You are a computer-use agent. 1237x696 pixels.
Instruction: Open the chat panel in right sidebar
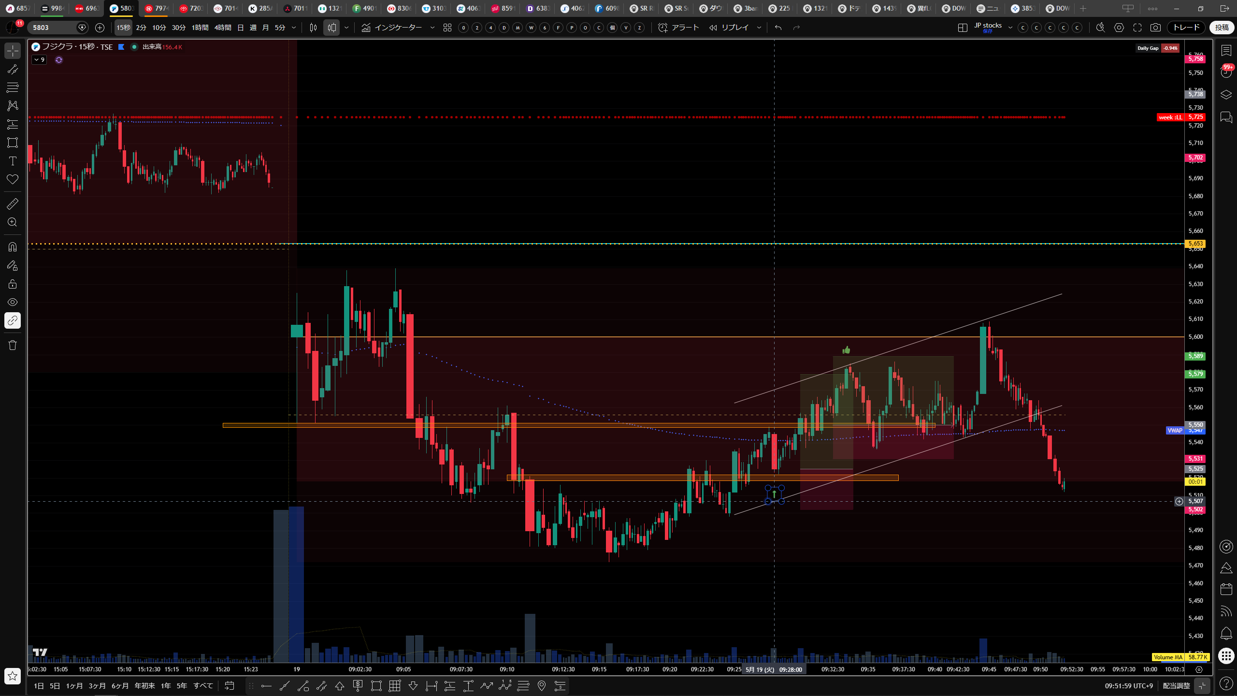(1226, 117)
